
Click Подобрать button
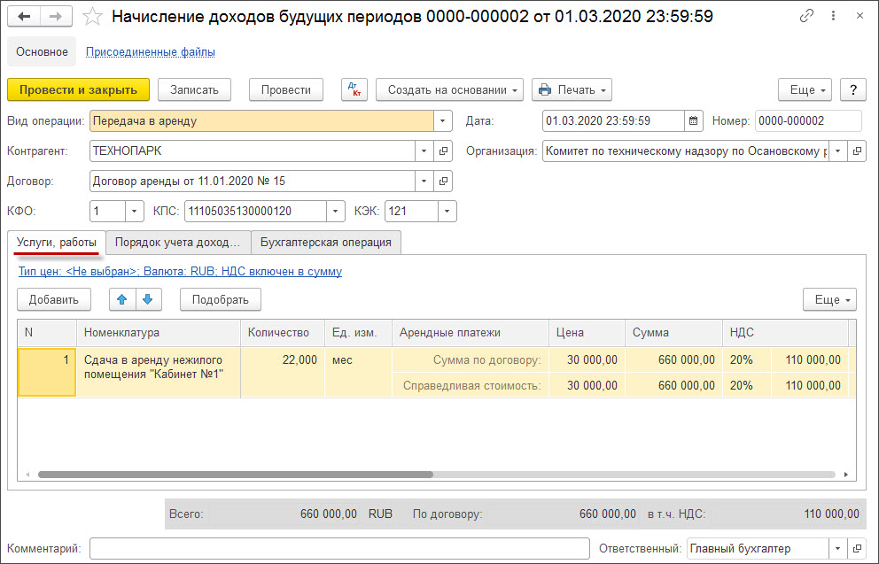point(221,299)
